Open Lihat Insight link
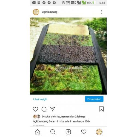Image resolution: width=137 pixels, height=137 pixels. pyautogui.click(x=40, y=99)
